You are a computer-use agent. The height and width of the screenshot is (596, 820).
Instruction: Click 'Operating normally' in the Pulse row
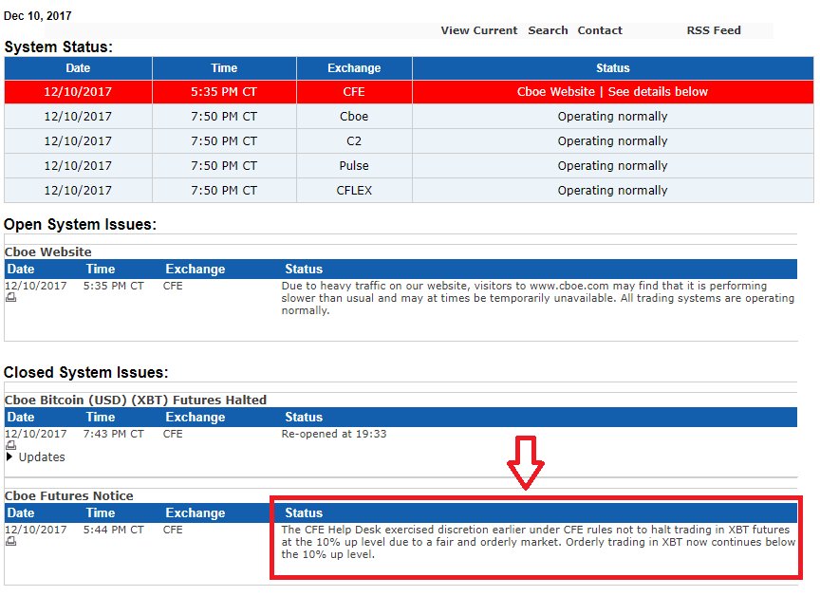[x=612, y=165]
